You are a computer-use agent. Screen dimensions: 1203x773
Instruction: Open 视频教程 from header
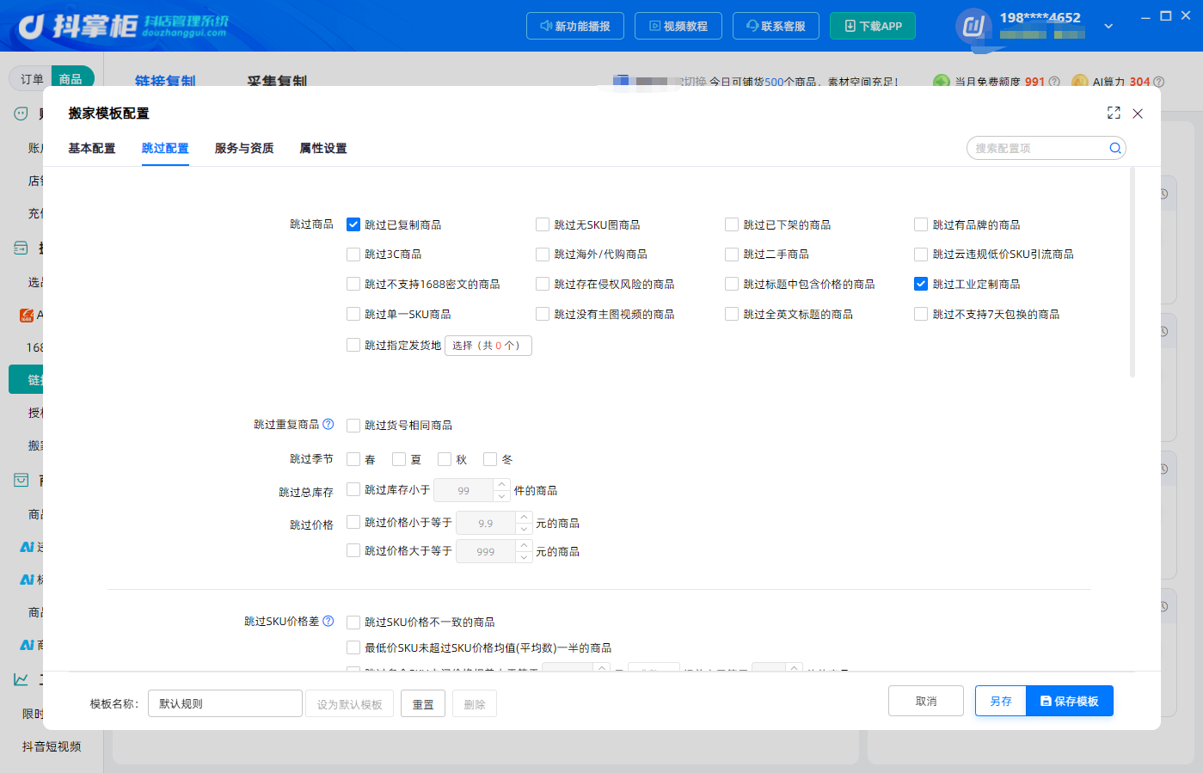(x=678, y=26)
